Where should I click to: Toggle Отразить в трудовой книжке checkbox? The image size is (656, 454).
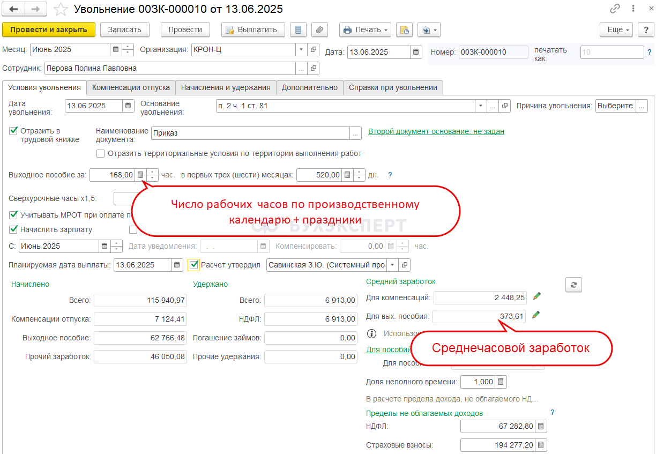click(13, 130)
